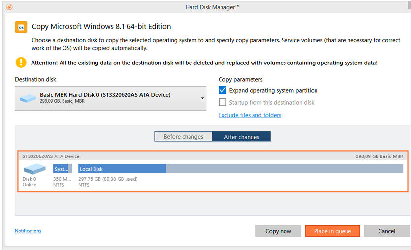Viewport: 411px width, 250px height.
Task: Open the Destination disk dropdown arrow
Action: pos(202,98)
